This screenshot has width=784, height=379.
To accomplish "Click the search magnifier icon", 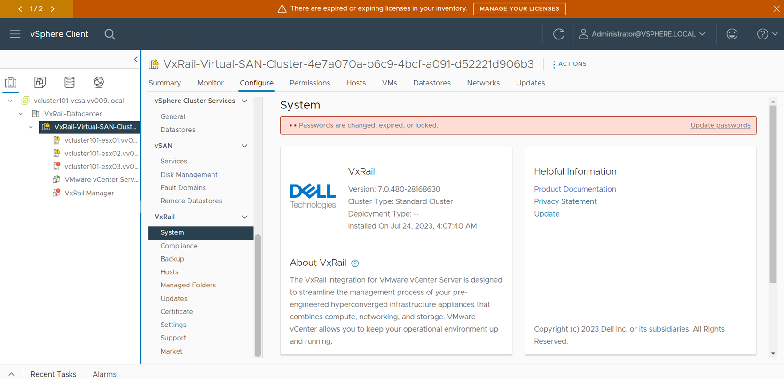I will click(110, 34).
